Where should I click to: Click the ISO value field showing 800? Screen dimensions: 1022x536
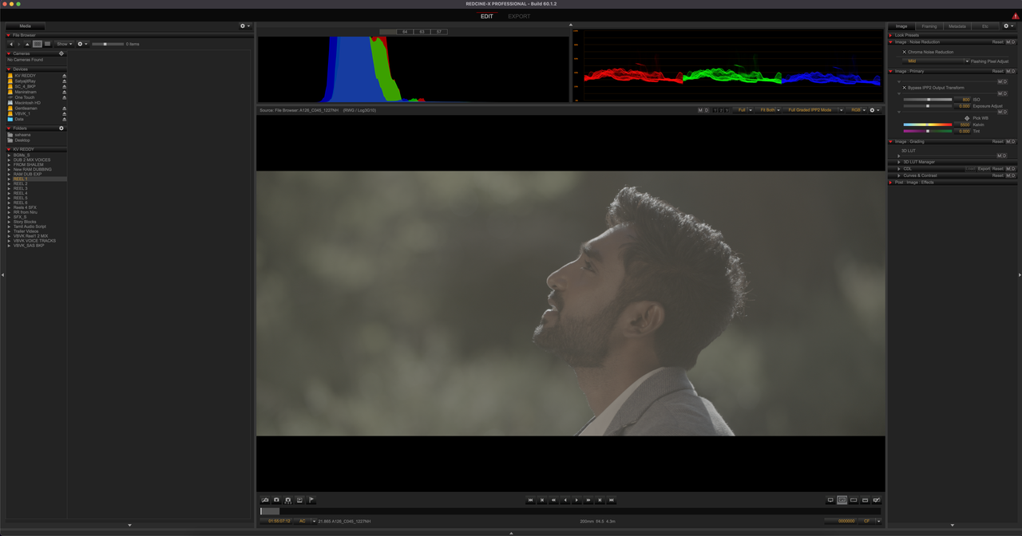(963, 100)
